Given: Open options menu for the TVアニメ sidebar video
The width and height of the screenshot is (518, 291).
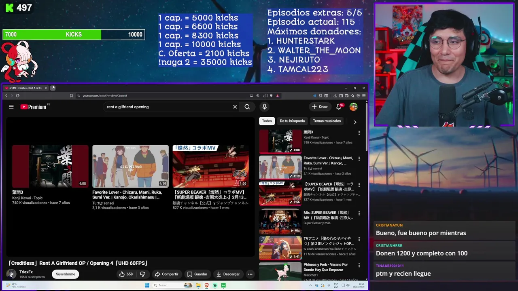Looking at the screenshot, I should [359, 239].
